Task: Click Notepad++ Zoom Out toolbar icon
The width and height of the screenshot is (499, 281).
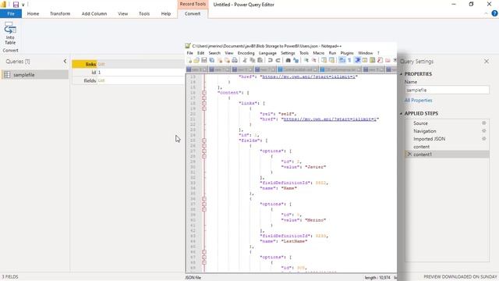Action: 313,60
